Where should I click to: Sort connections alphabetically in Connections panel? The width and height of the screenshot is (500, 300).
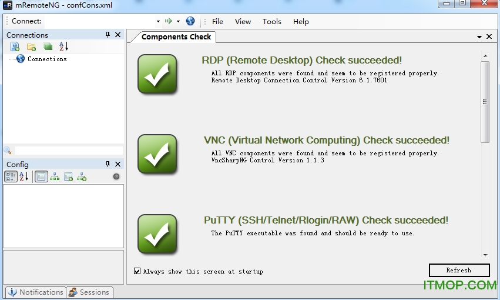pyautogui.click(x=64, y=46)
